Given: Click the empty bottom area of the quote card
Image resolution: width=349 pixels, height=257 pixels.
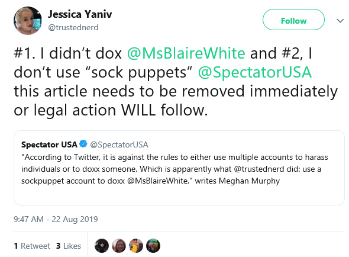Looking at the screenshot, I should click(179, 195).
